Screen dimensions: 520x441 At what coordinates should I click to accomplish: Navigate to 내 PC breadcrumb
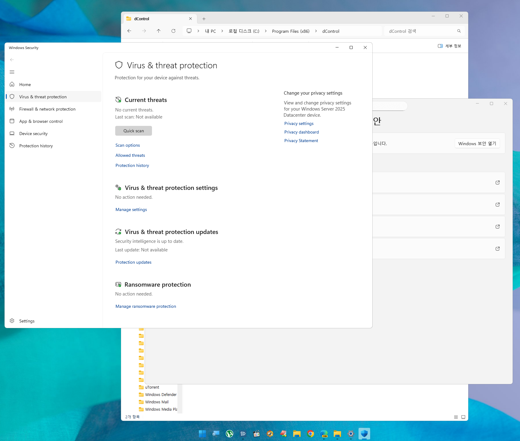point(211,31)
